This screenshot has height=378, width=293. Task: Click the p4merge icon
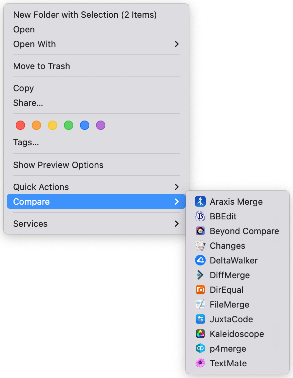point(200,349)
